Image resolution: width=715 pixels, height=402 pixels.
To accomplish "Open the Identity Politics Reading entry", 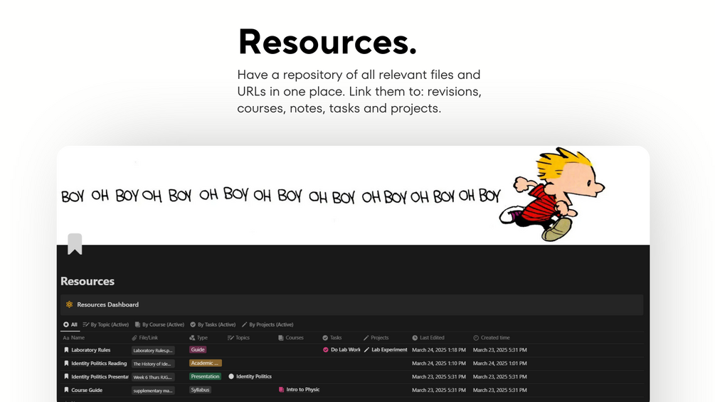I will tap(99, 364).
